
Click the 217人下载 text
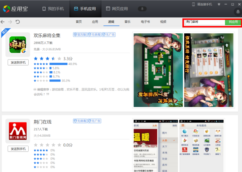41,129
